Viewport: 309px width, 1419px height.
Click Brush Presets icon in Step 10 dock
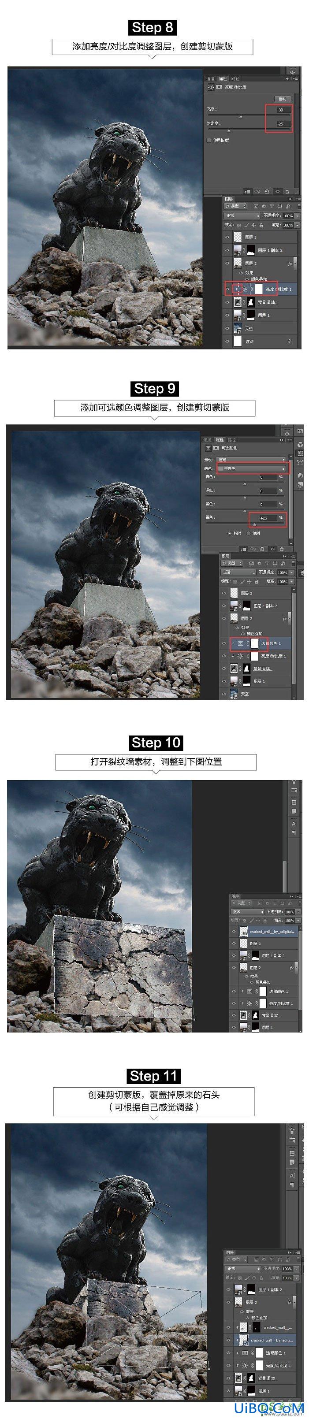point(294,790)
